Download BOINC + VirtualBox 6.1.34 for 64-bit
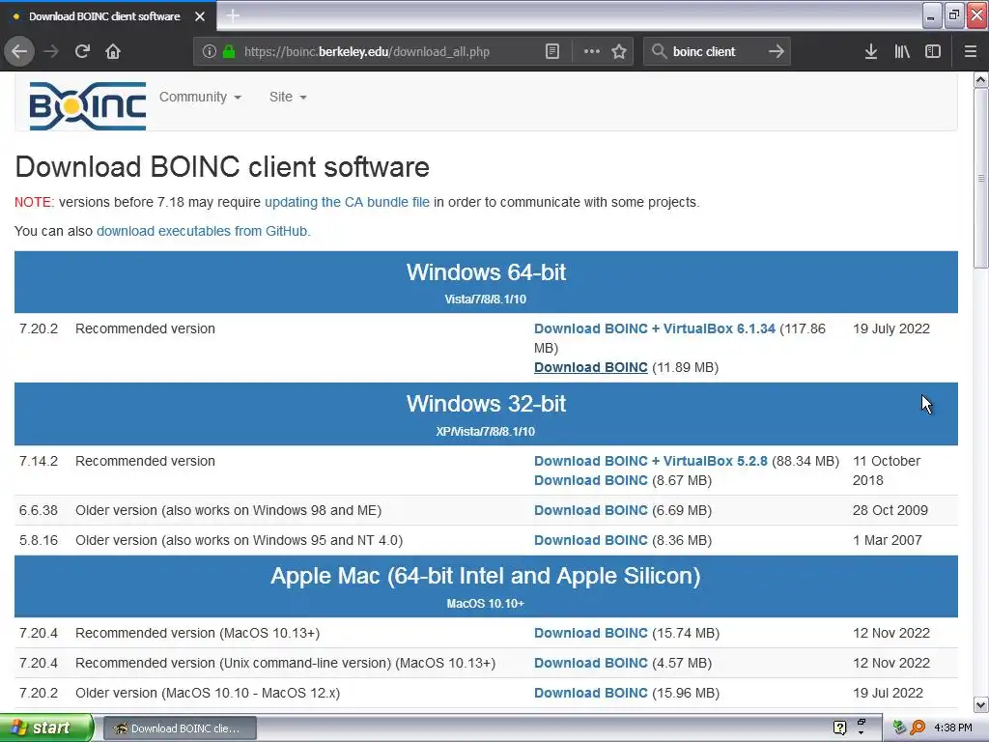 pyautogui.click(x=655, y=328)
